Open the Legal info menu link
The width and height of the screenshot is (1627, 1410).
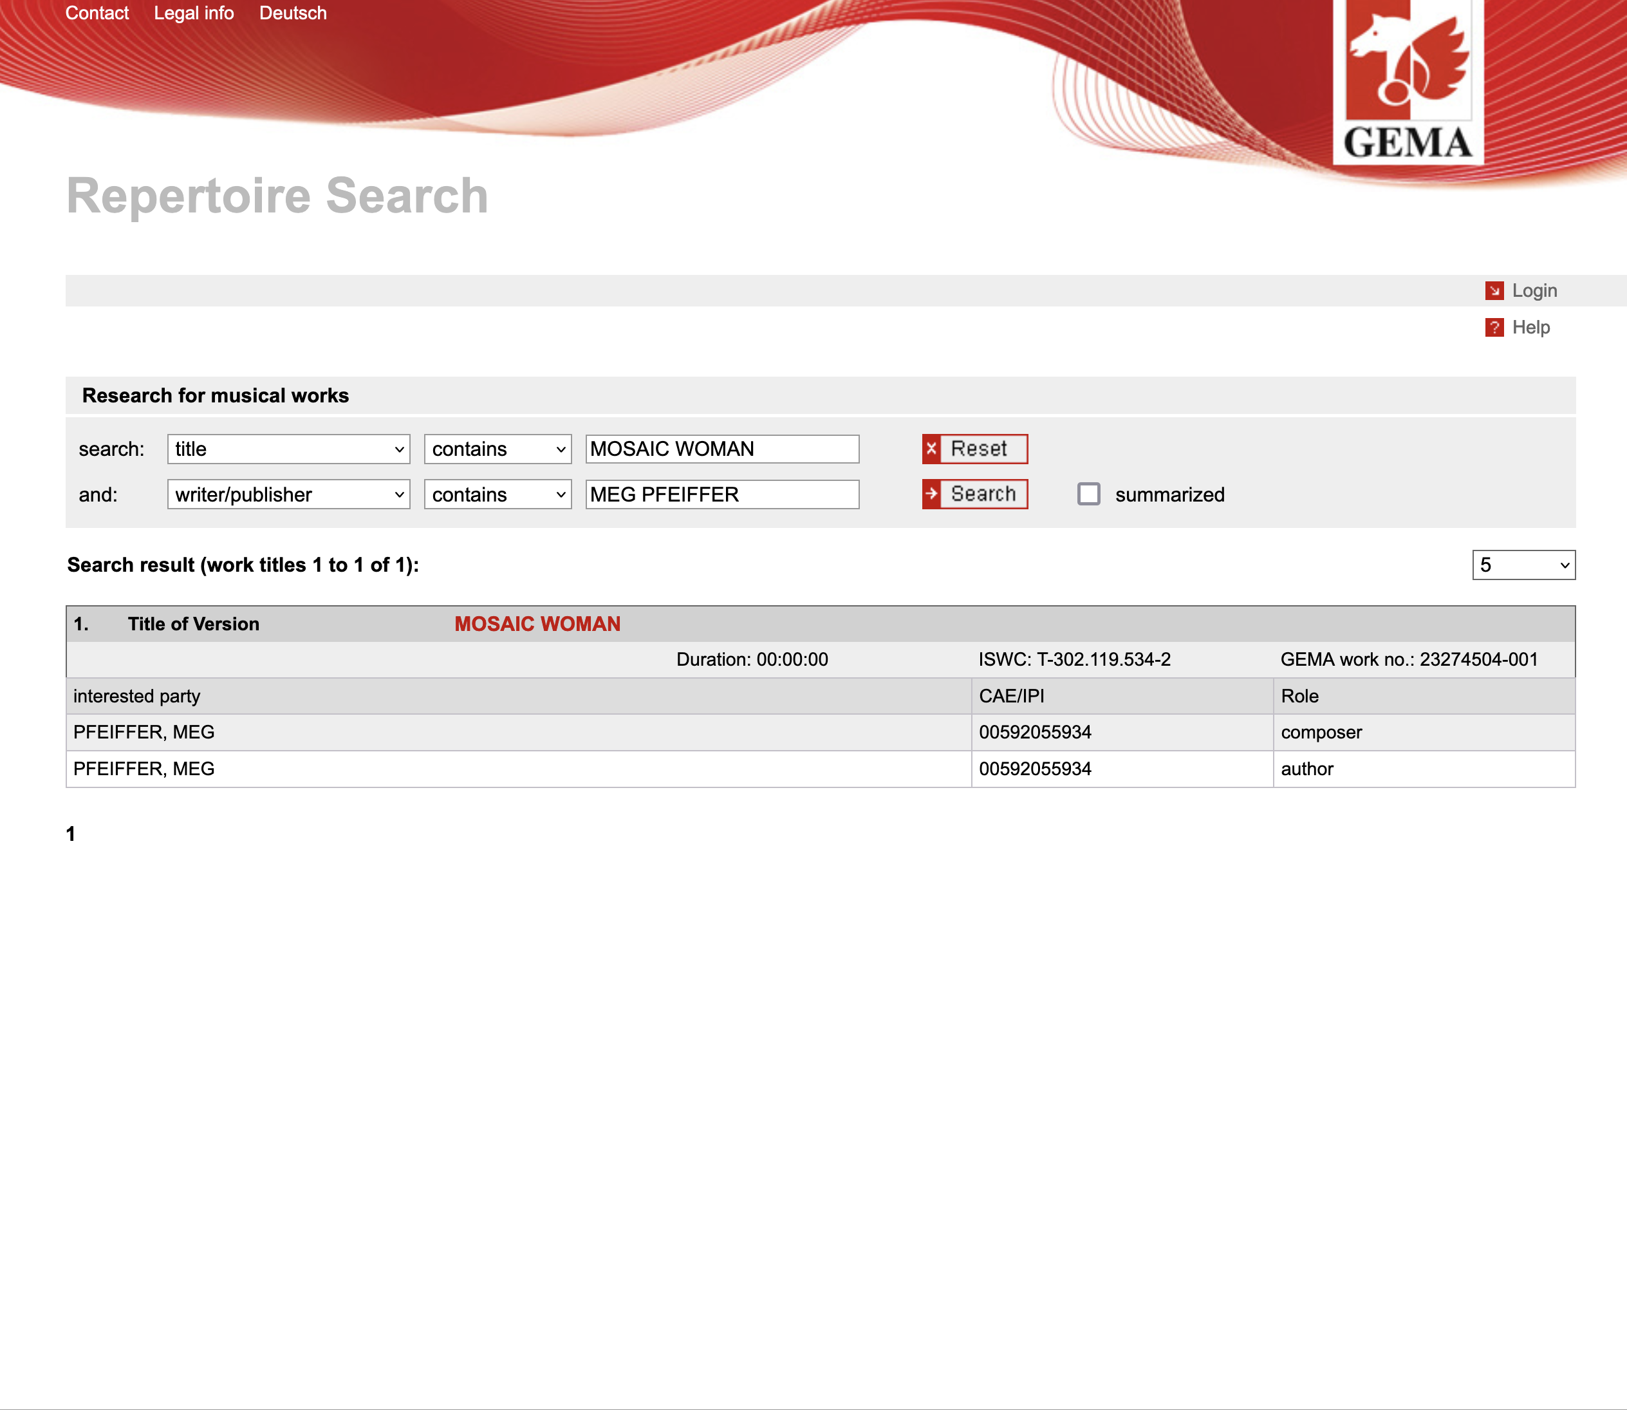coord(194,14)
